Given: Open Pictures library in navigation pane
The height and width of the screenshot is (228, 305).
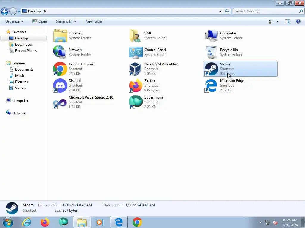Looking at the screenshot, I should 21,82.
